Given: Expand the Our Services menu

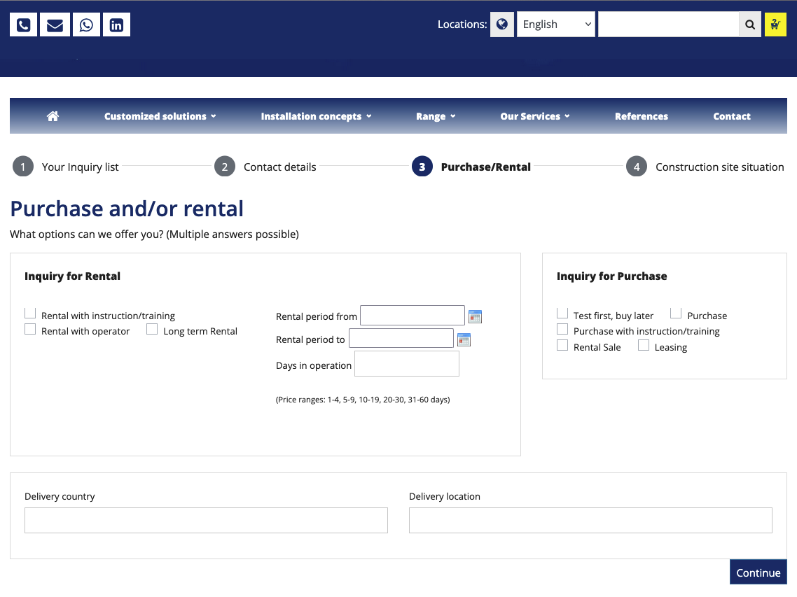Looking at the screenshot, I should coord(534,116).
